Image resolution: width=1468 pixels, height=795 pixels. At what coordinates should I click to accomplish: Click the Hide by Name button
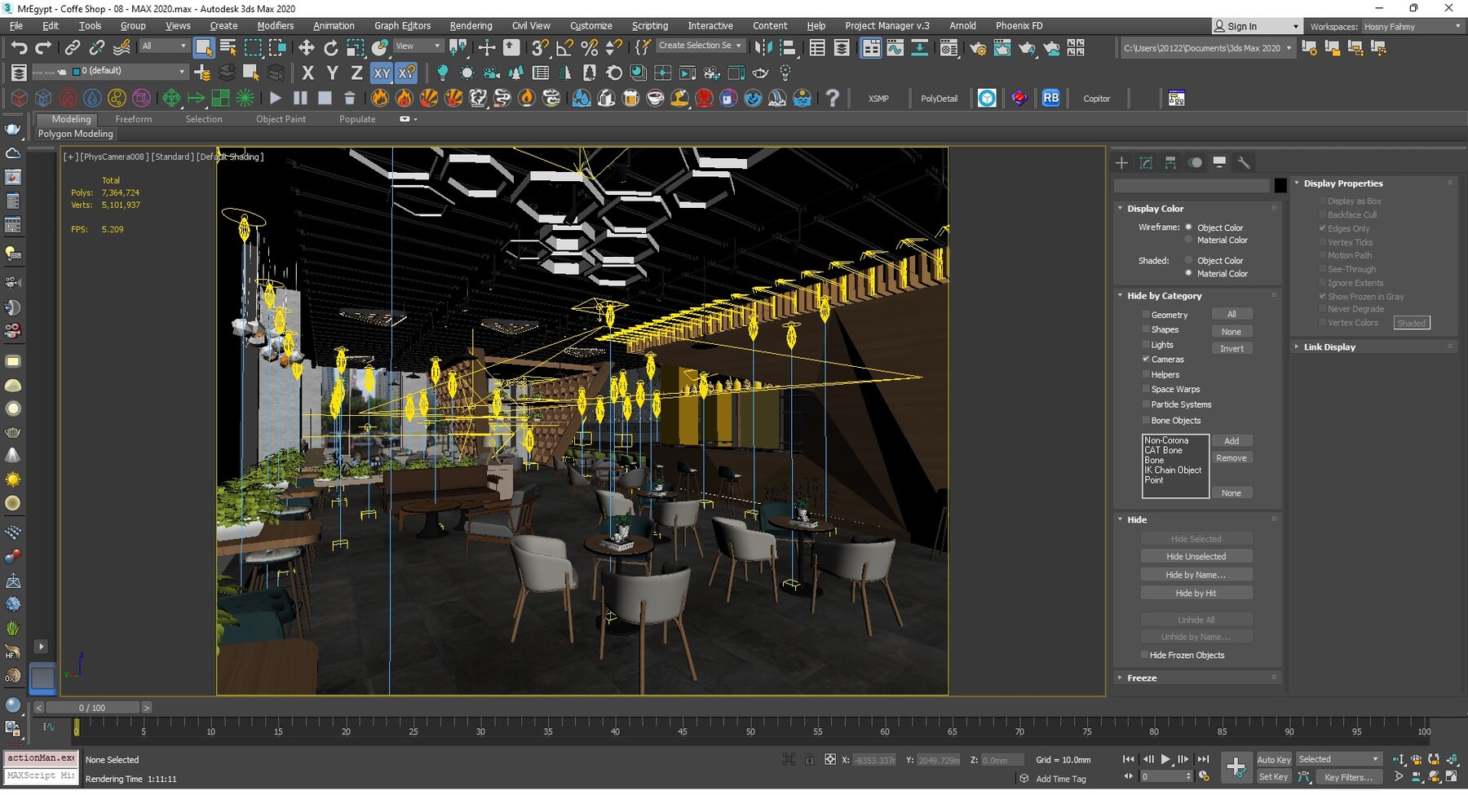coord(1196,574)
